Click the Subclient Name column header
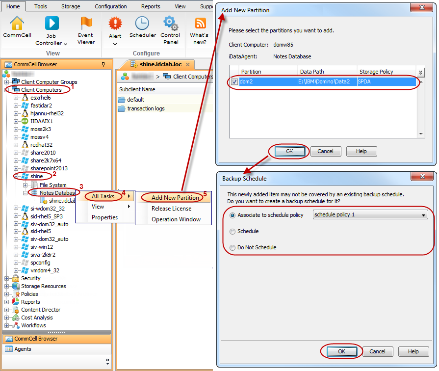Viewport: 439px width, 371px height. tap(137, 89)
